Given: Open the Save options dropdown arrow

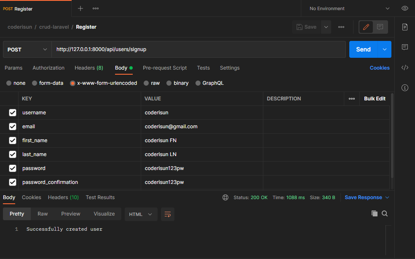Looking at the screenshot, I should (x=326, y=27).
